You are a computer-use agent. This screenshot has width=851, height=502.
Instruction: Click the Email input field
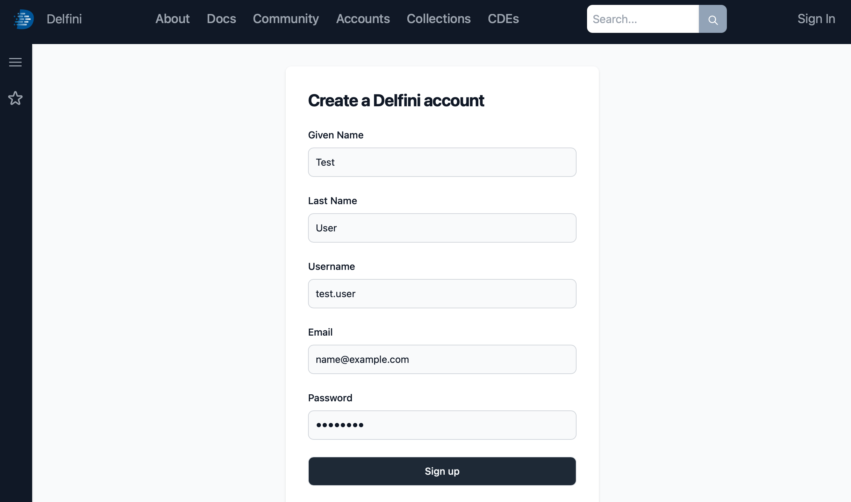442,359
